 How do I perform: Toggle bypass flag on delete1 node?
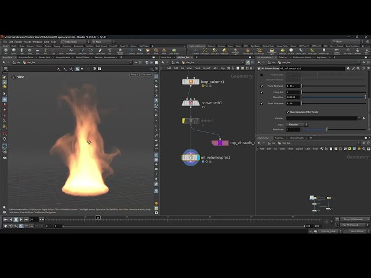(184, 121)
